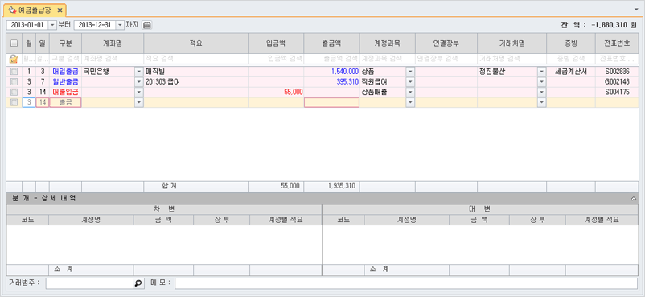Image resolution: width=645 pixels, height=297 pixels.
Task: Open 거래처 dropdown in the new 출금 row
Action: click(542, 102)
